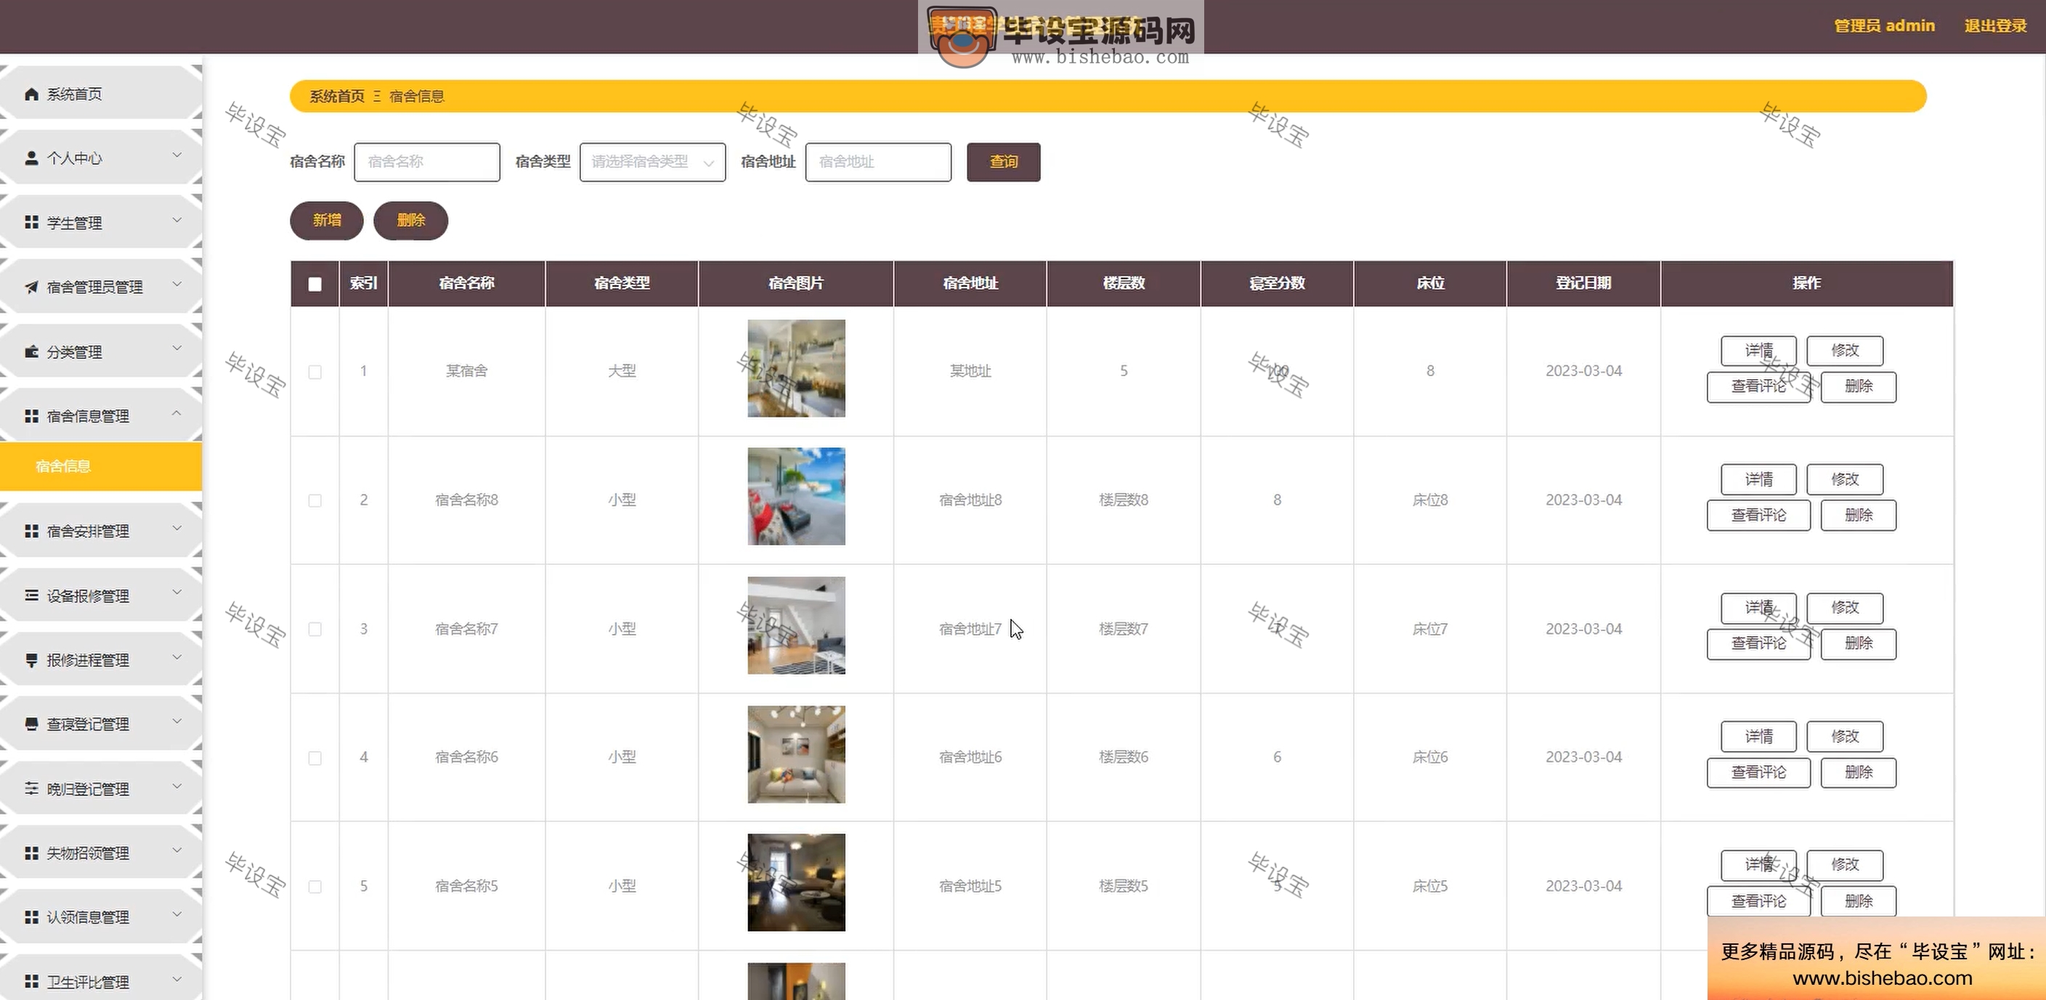Click 查看评论 for 宿舍名称7 row

[x=1758, y=643]
